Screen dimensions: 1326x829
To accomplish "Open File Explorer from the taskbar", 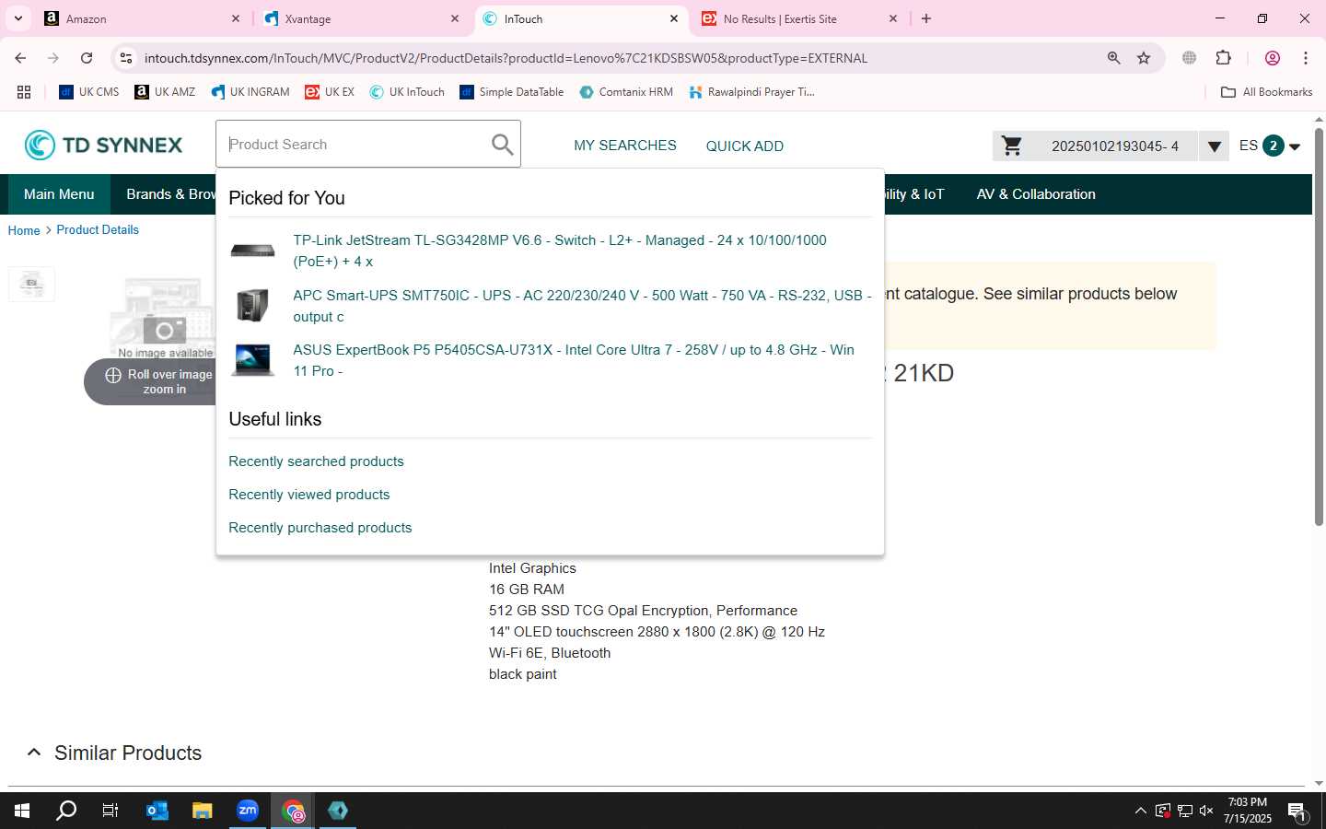I will click(x=203, y=811).
